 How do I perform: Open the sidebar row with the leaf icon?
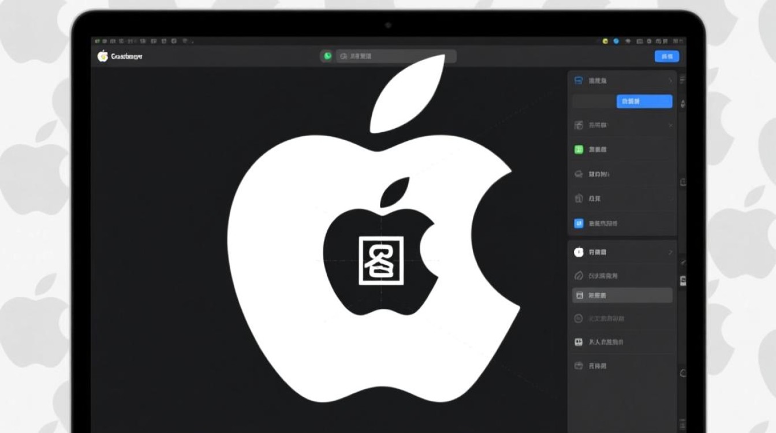(622, 276)
